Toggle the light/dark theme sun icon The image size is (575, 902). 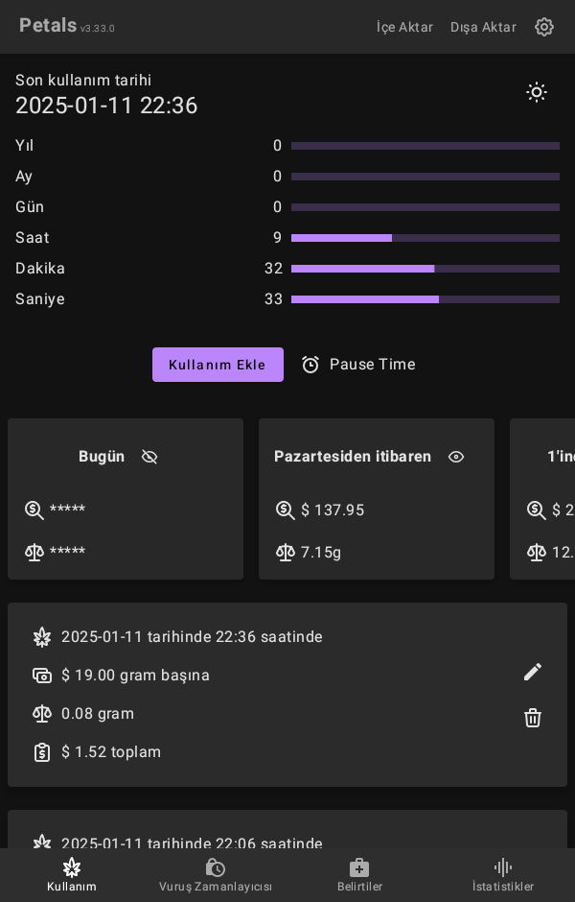pyautogui.click(x=537, y=92)
